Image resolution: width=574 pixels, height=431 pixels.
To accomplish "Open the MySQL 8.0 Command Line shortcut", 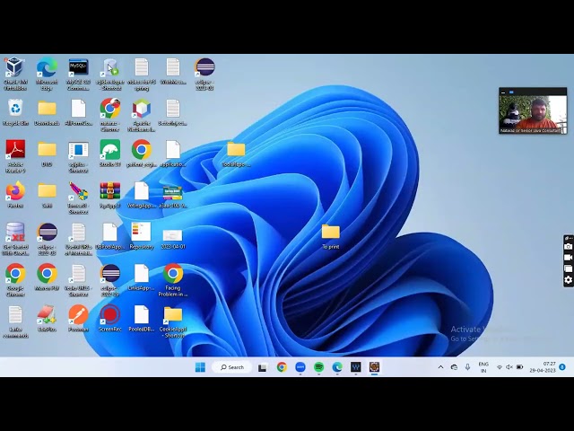I will pos(78,67).
